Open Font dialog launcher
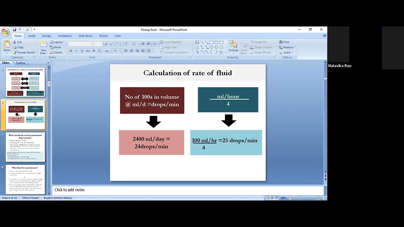This screenshot has height=227, width=404. [x=119, y=57]
